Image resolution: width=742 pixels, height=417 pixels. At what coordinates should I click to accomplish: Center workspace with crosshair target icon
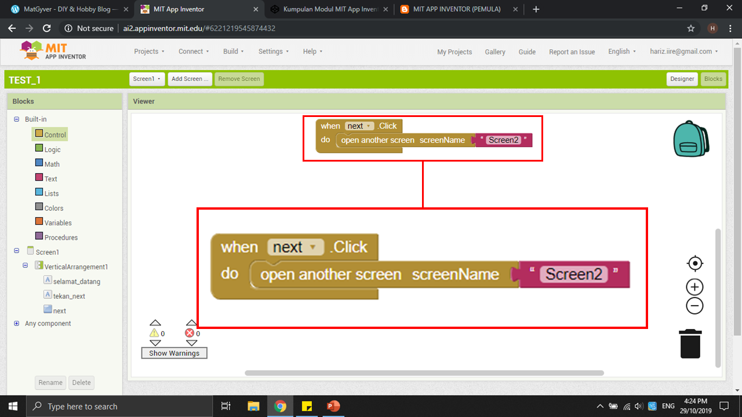(x=694, y=264)
